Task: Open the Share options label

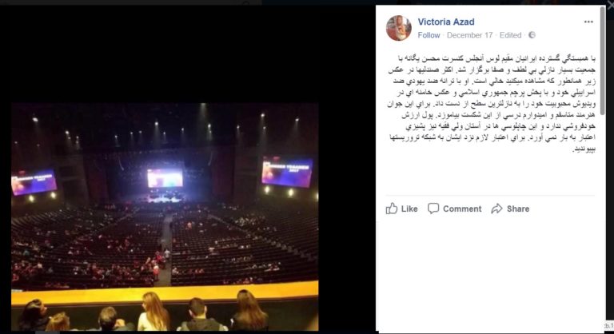Action: [518, 209]
